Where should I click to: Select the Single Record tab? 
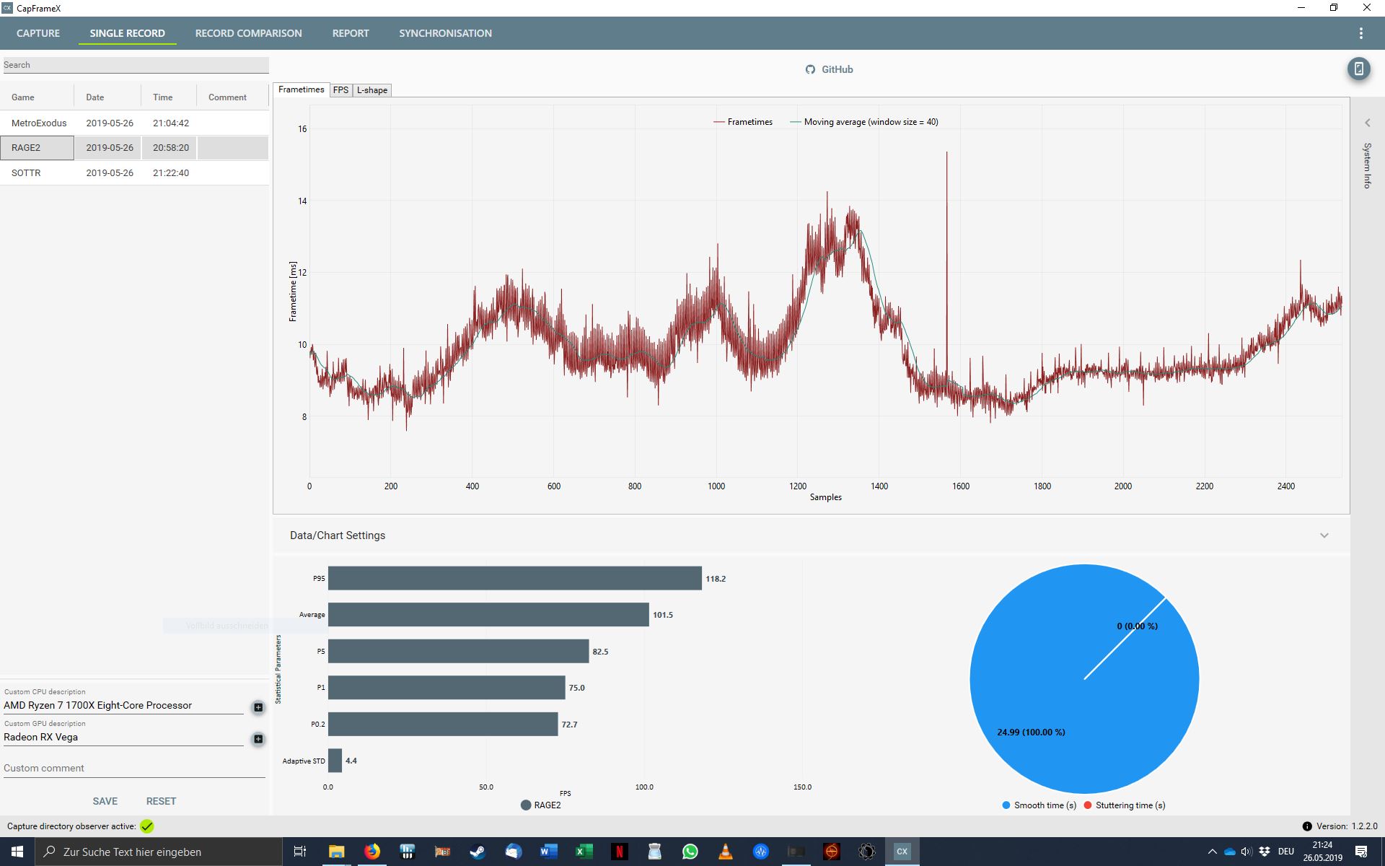click(127, 33)
